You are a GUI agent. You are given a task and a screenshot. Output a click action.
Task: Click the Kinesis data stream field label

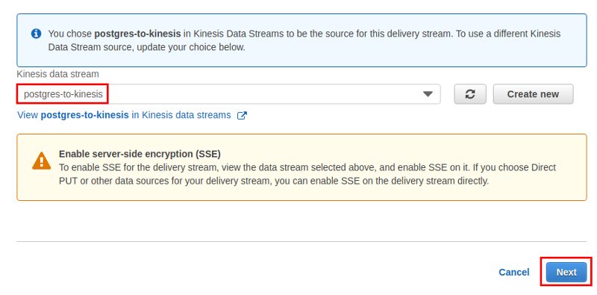[x=58, y=74]
